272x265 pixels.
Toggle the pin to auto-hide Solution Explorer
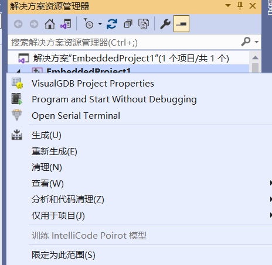[x=240, y=6]
